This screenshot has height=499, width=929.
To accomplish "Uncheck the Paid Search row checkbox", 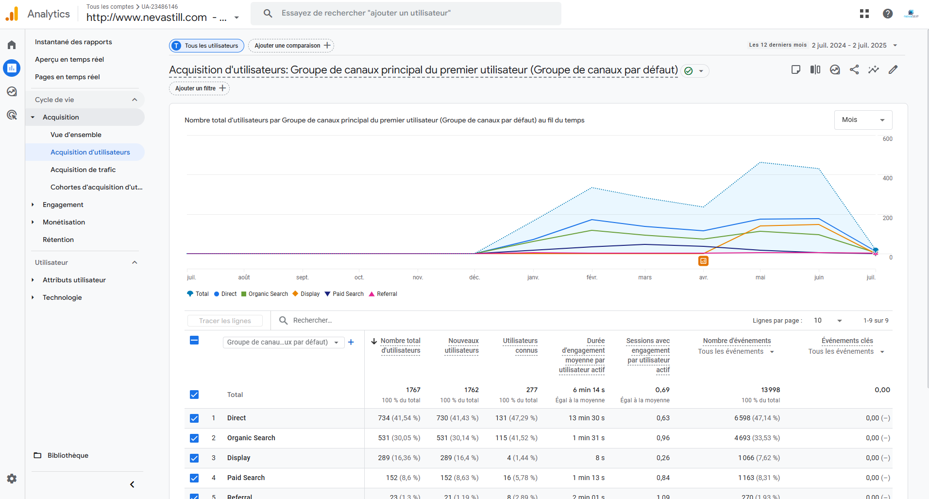I will tap(194, 478).
